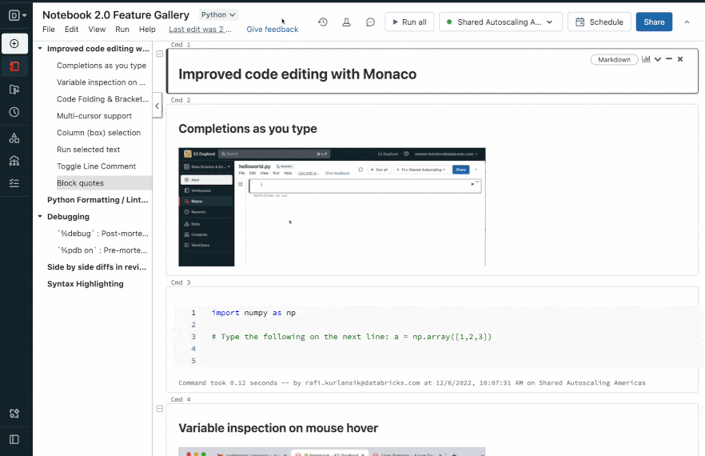Open the Python language dropdown
The width and height of the screenshot is (705, 456).
(219, 14)
